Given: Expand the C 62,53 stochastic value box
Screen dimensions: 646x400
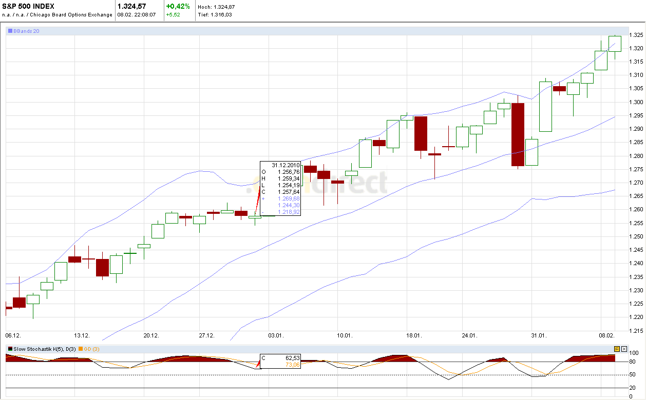Looking at the screenshot, I should coord(280,358).
